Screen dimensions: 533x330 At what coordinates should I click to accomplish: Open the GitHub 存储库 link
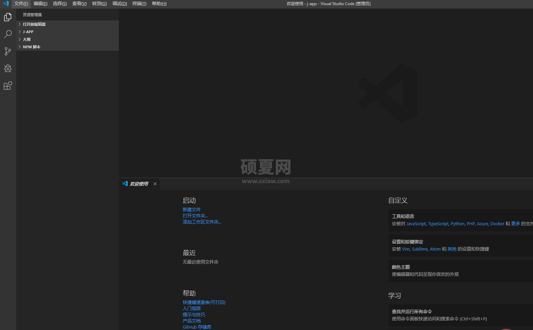click(197, 327)
